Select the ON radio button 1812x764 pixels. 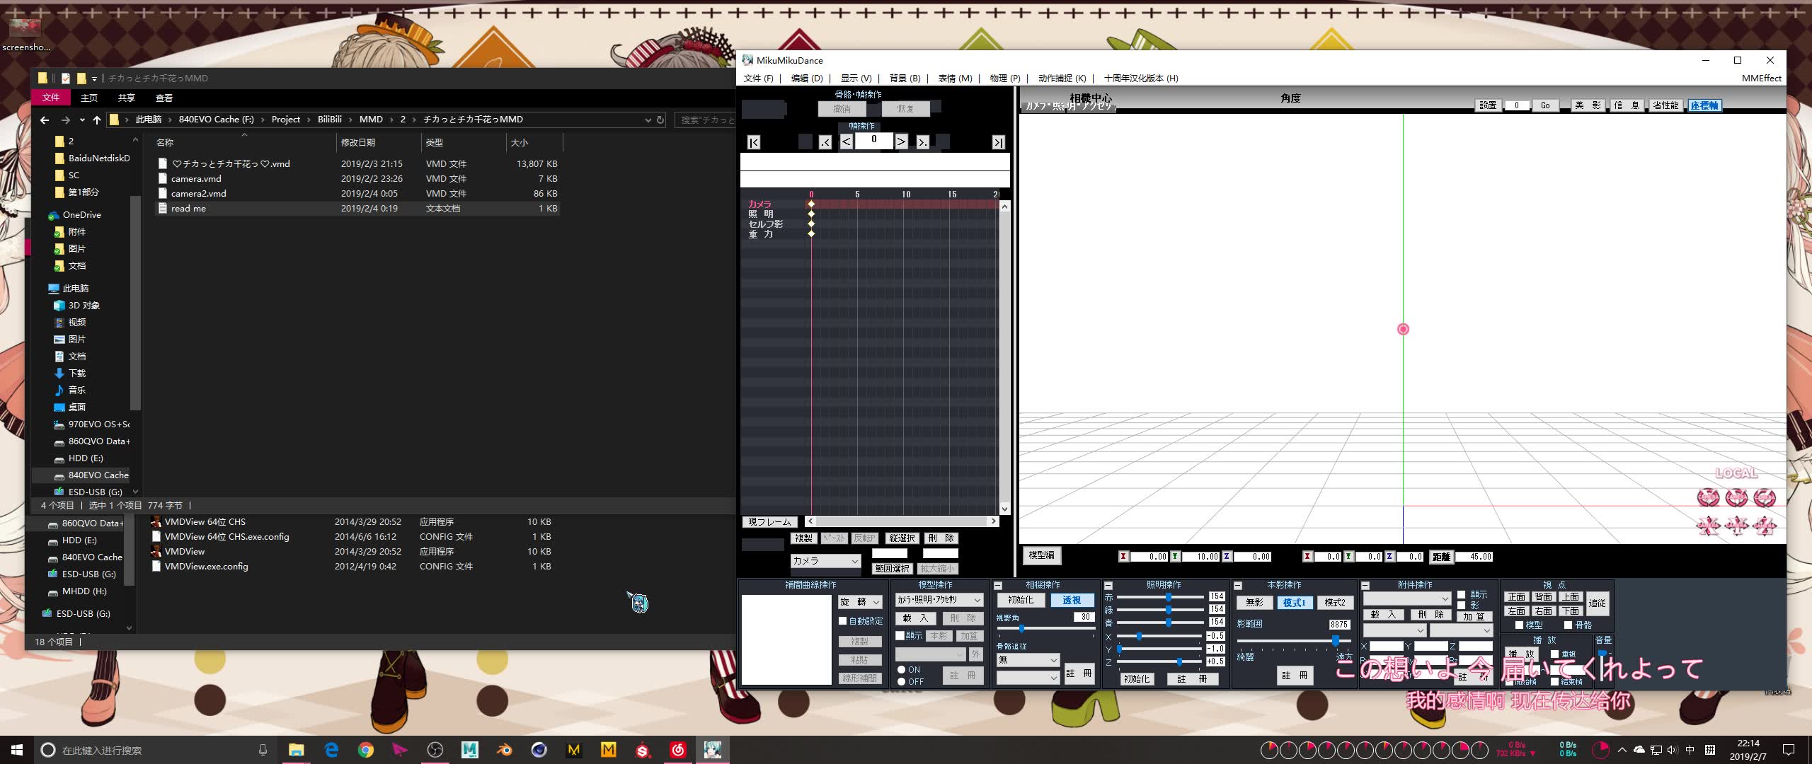point(901,669)
